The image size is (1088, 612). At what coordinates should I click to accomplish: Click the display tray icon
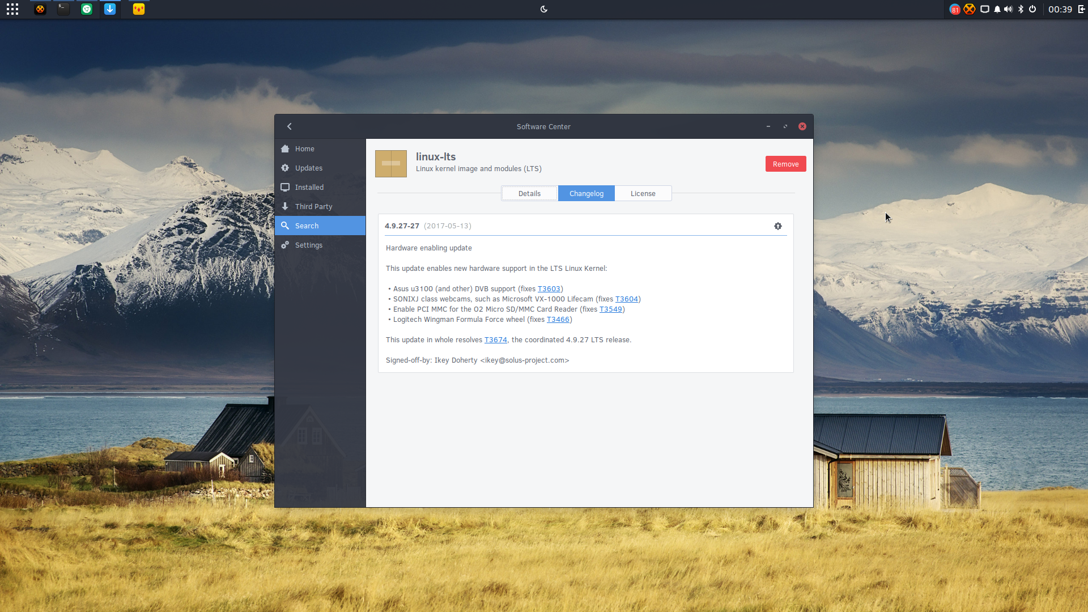pyautogui.click(x=985, y=9)
